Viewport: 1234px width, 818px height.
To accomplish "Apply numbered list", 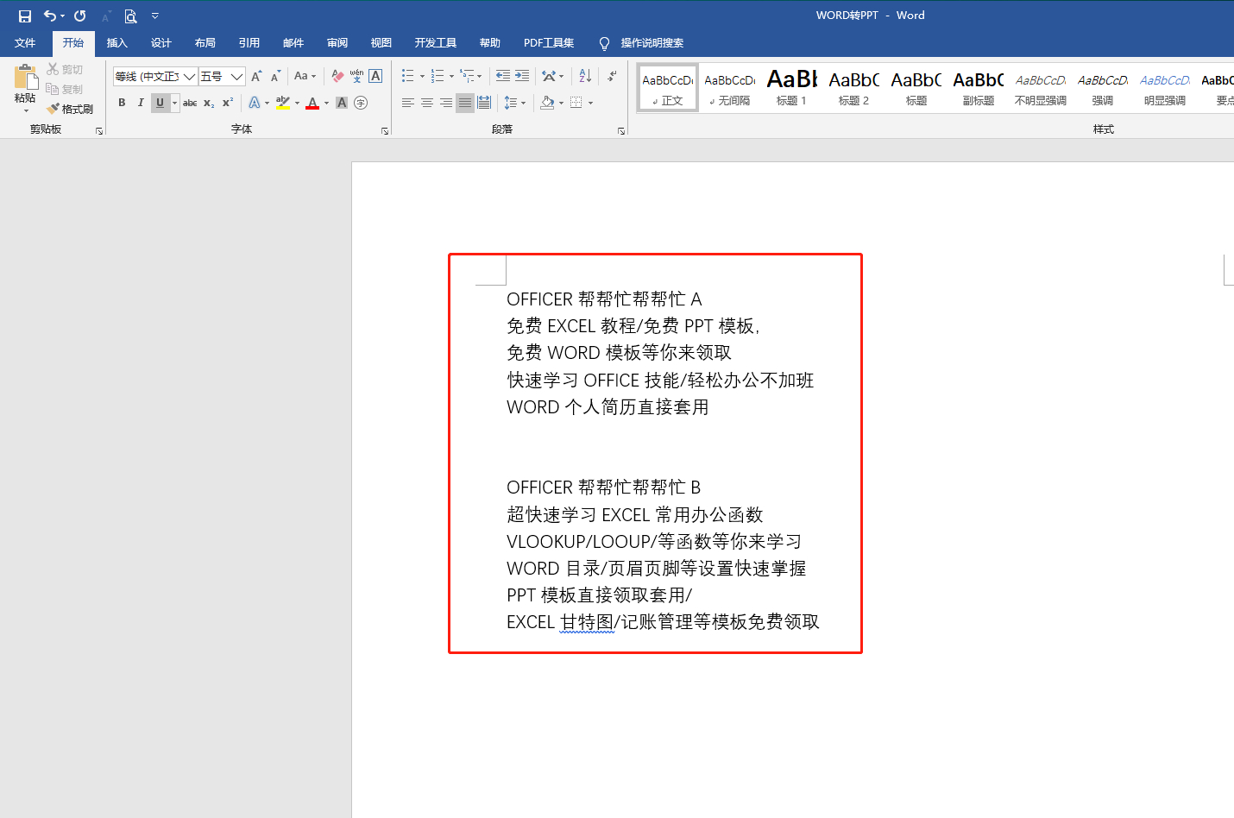I will [x=438, y=76].
